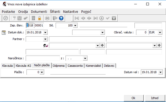166x102 pixels.
Task: Open the Dokumenti menu
Action: point(39,12)
